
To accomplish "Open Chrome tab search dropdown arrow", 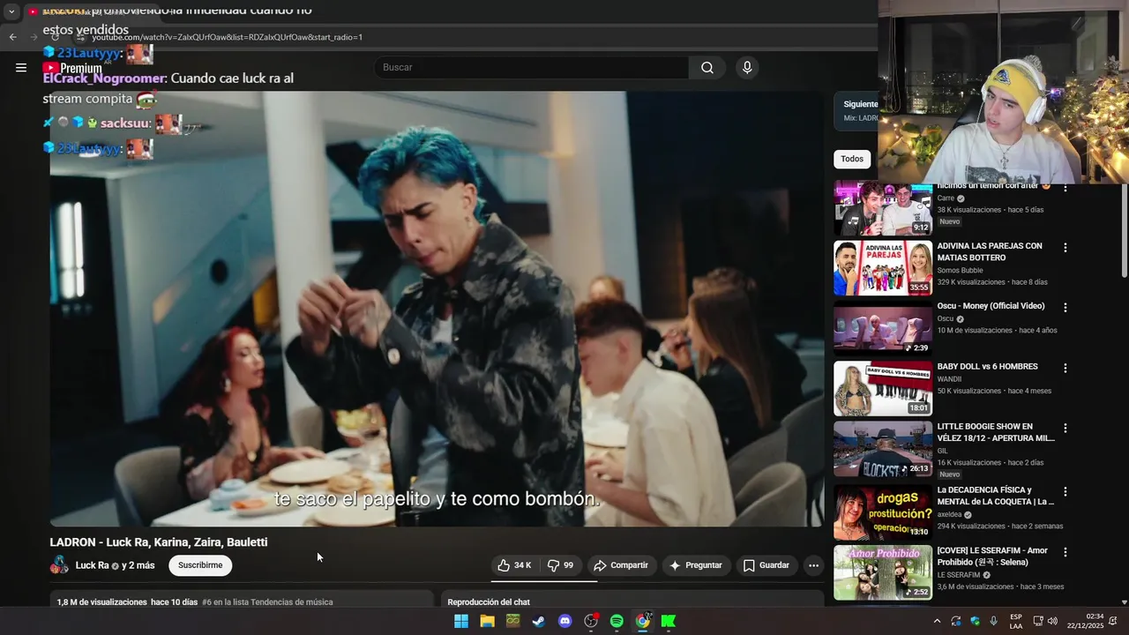I will click(11, 12).
